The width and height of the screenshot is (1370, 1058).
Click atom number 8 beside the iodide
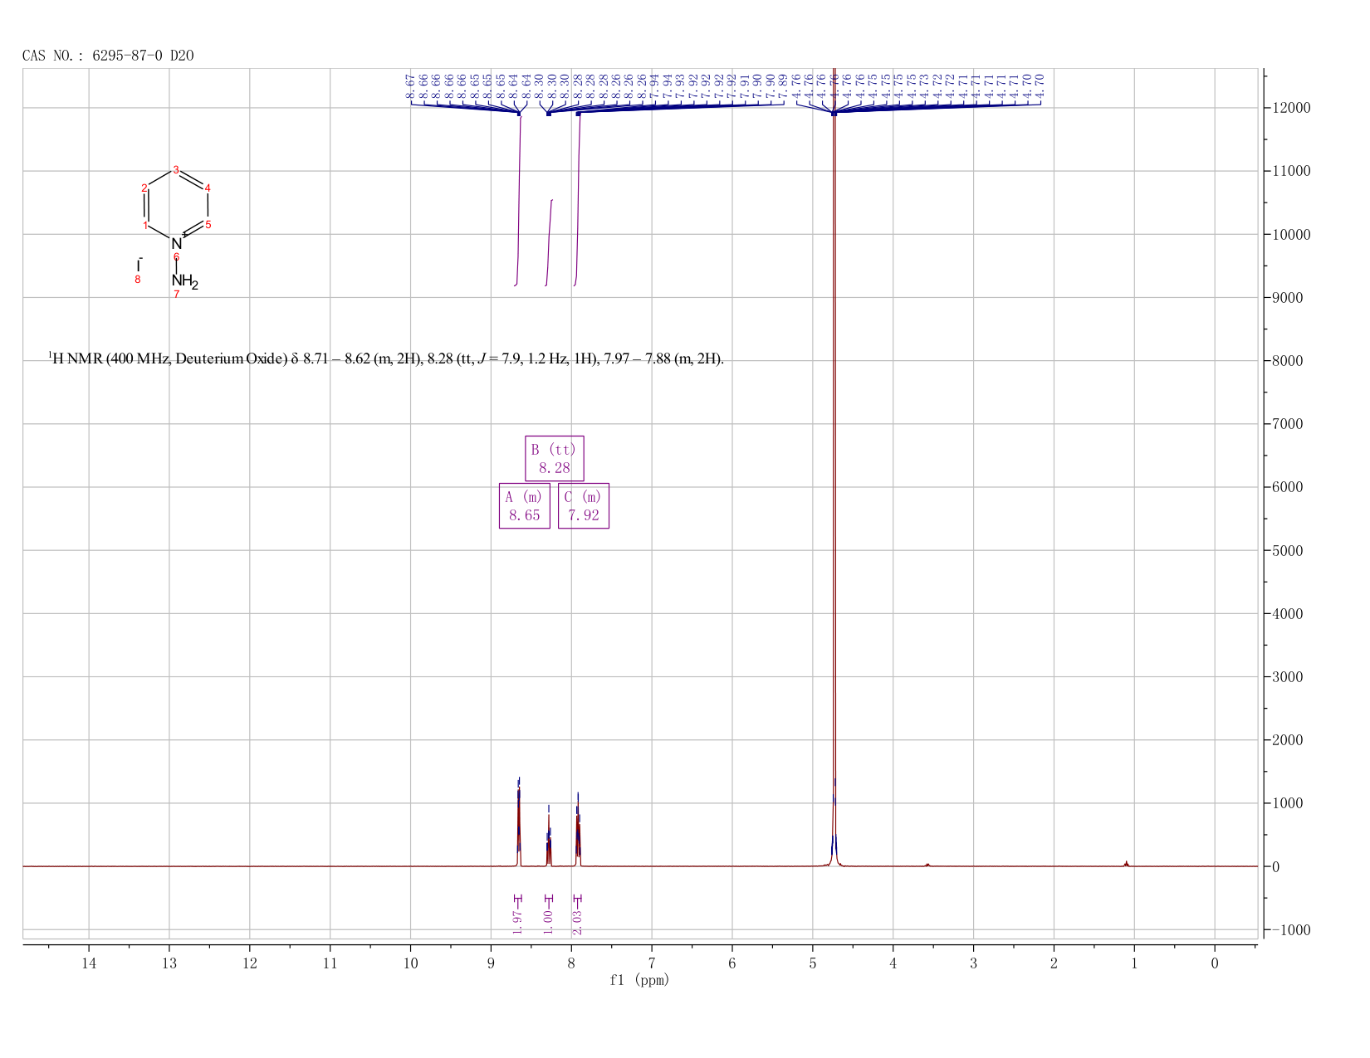pos(138,280)
